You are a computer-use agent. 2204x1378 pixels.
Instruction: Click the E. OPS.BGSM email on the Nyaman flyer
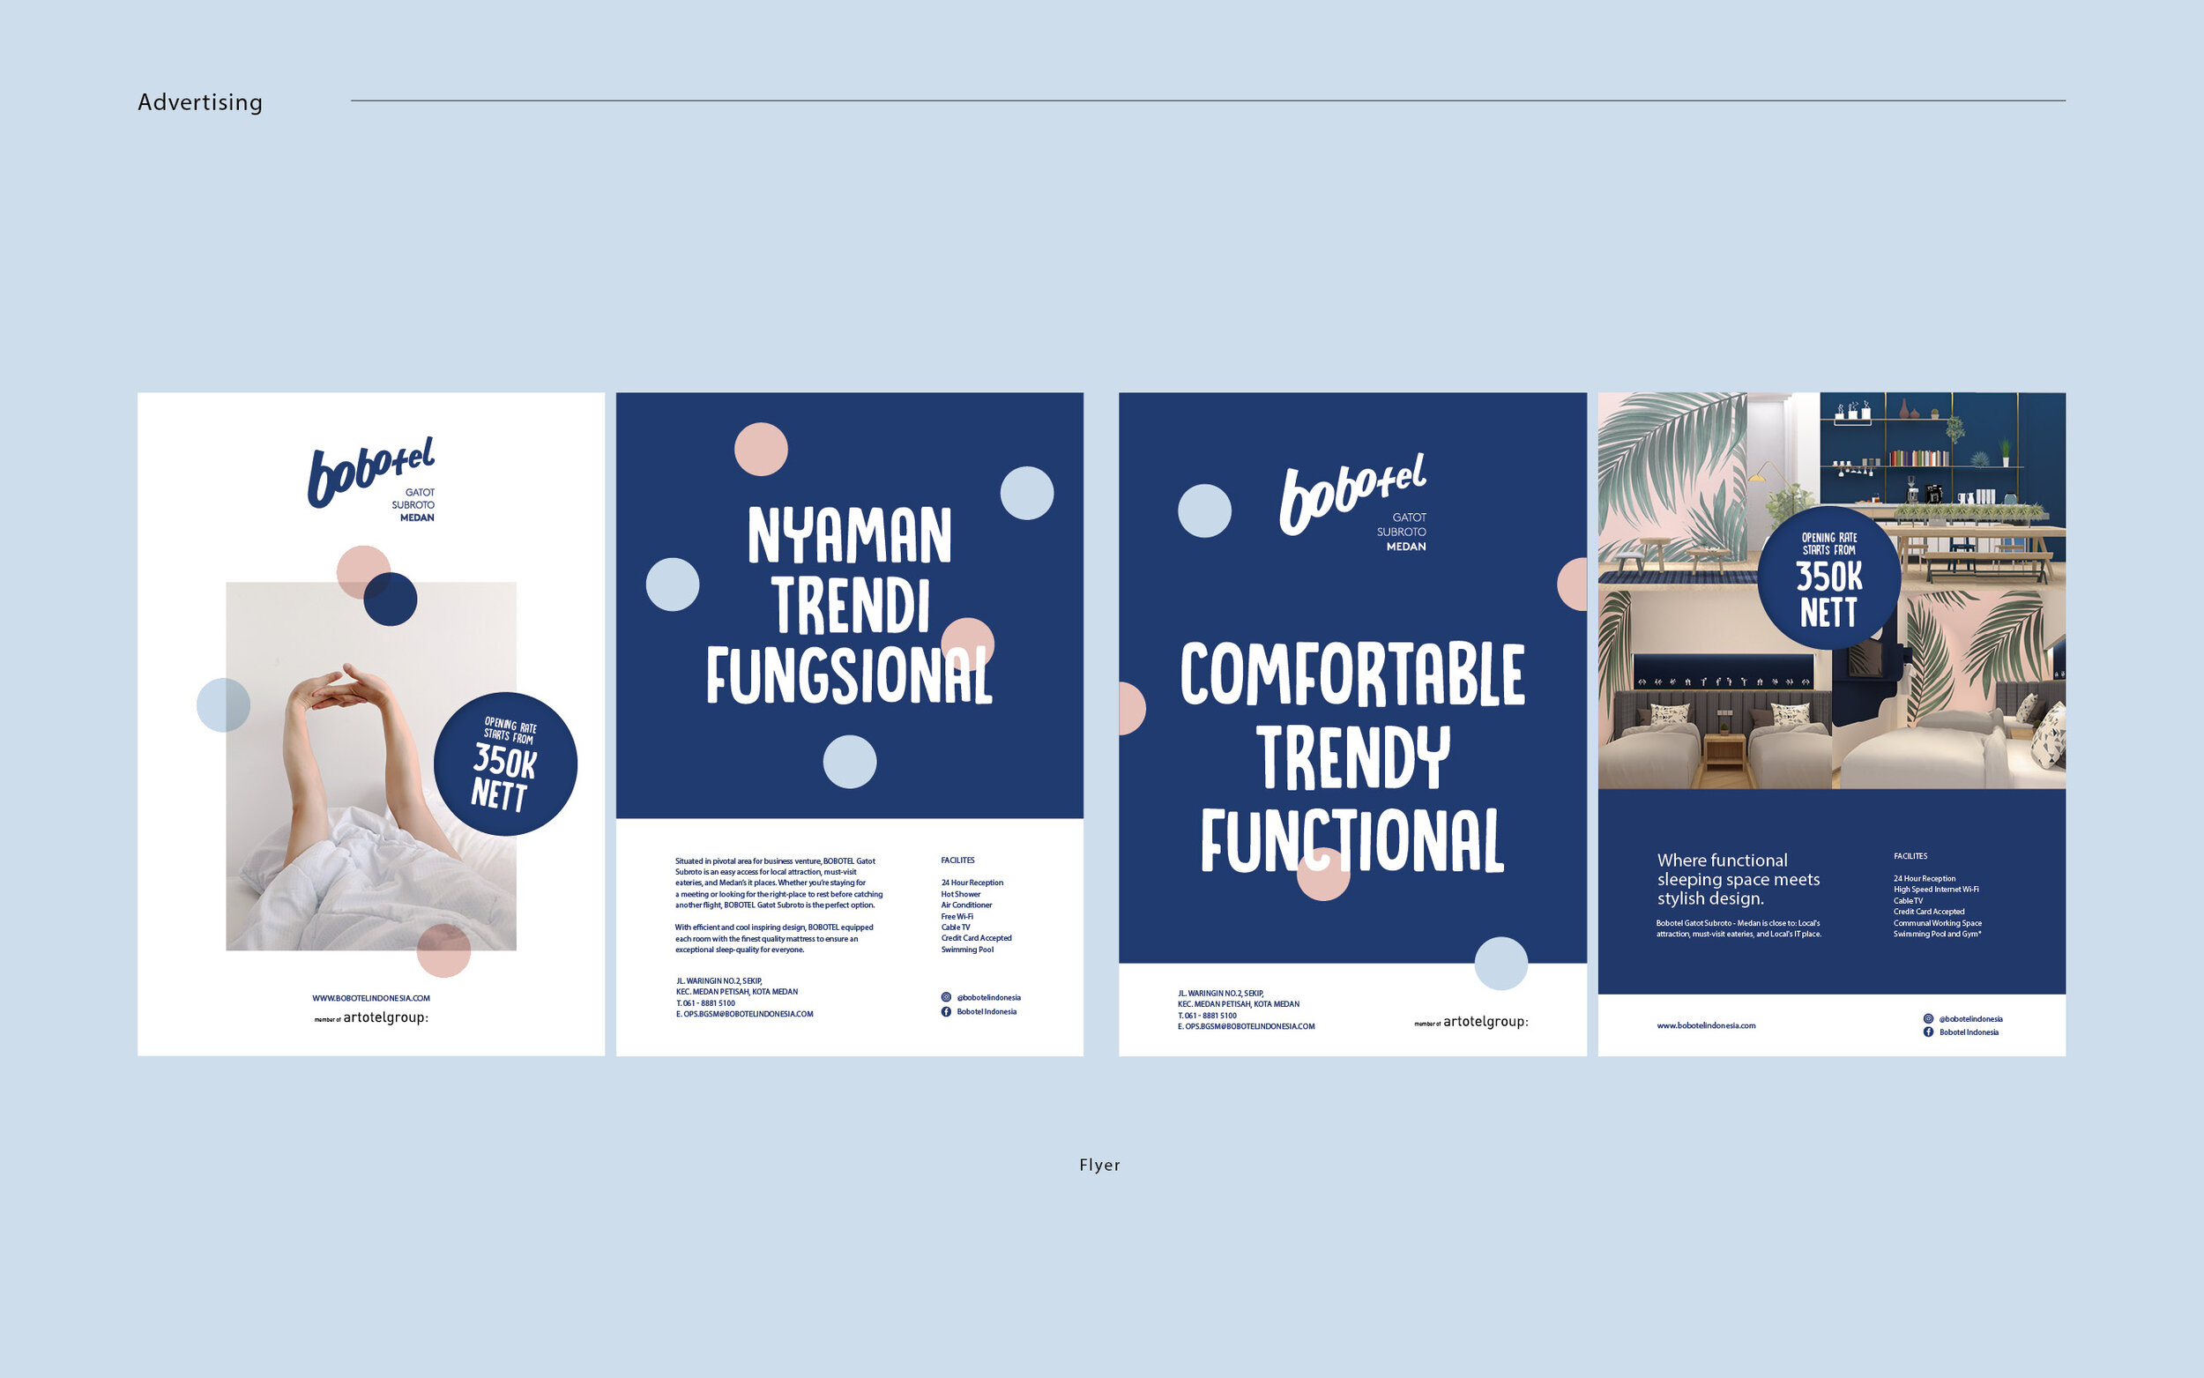click(x=744, y=1014)
